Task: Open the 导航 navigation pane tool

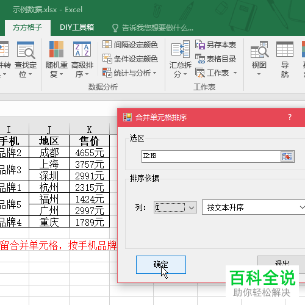Action: pos(285,59)
